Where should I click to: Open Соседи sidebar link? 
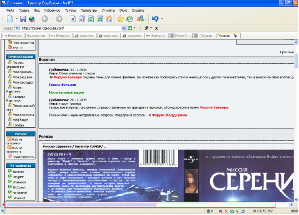pyautogui.click(x=18, y=125)
